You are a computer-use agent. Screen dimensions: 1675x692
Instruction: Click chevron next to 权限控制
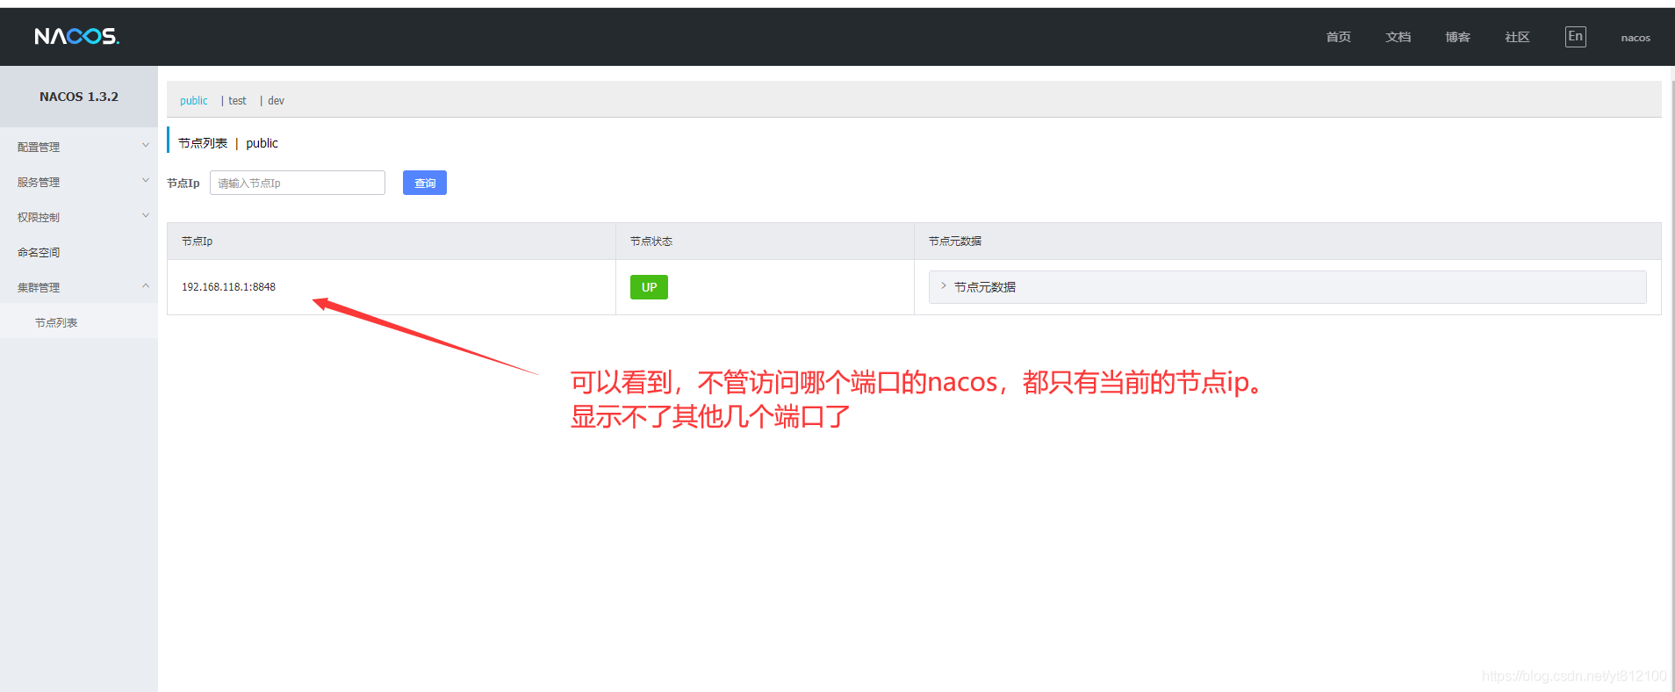(146, 215)
